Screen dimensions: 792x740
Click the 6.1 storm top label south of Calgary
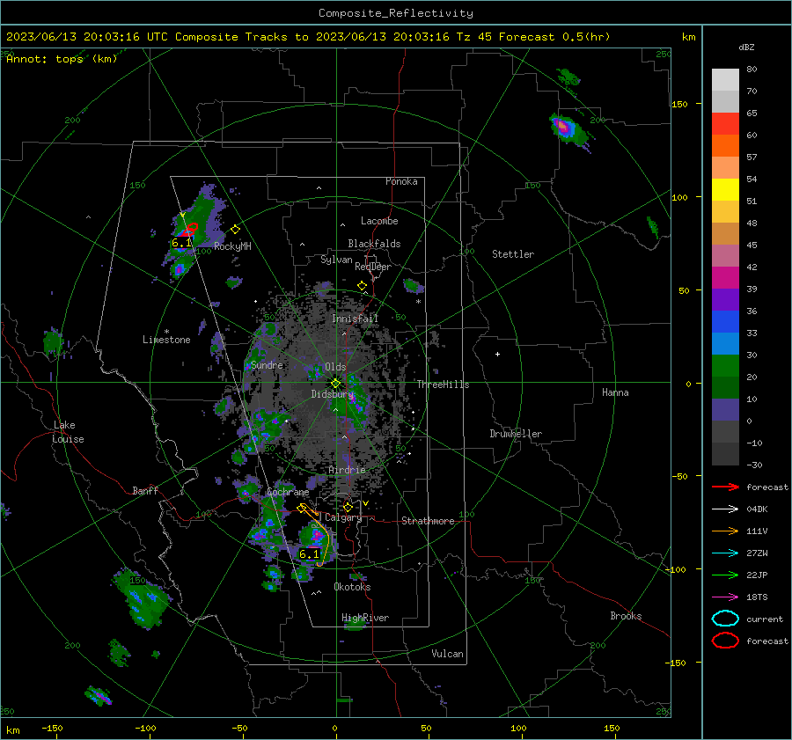(x=309, y=554)
